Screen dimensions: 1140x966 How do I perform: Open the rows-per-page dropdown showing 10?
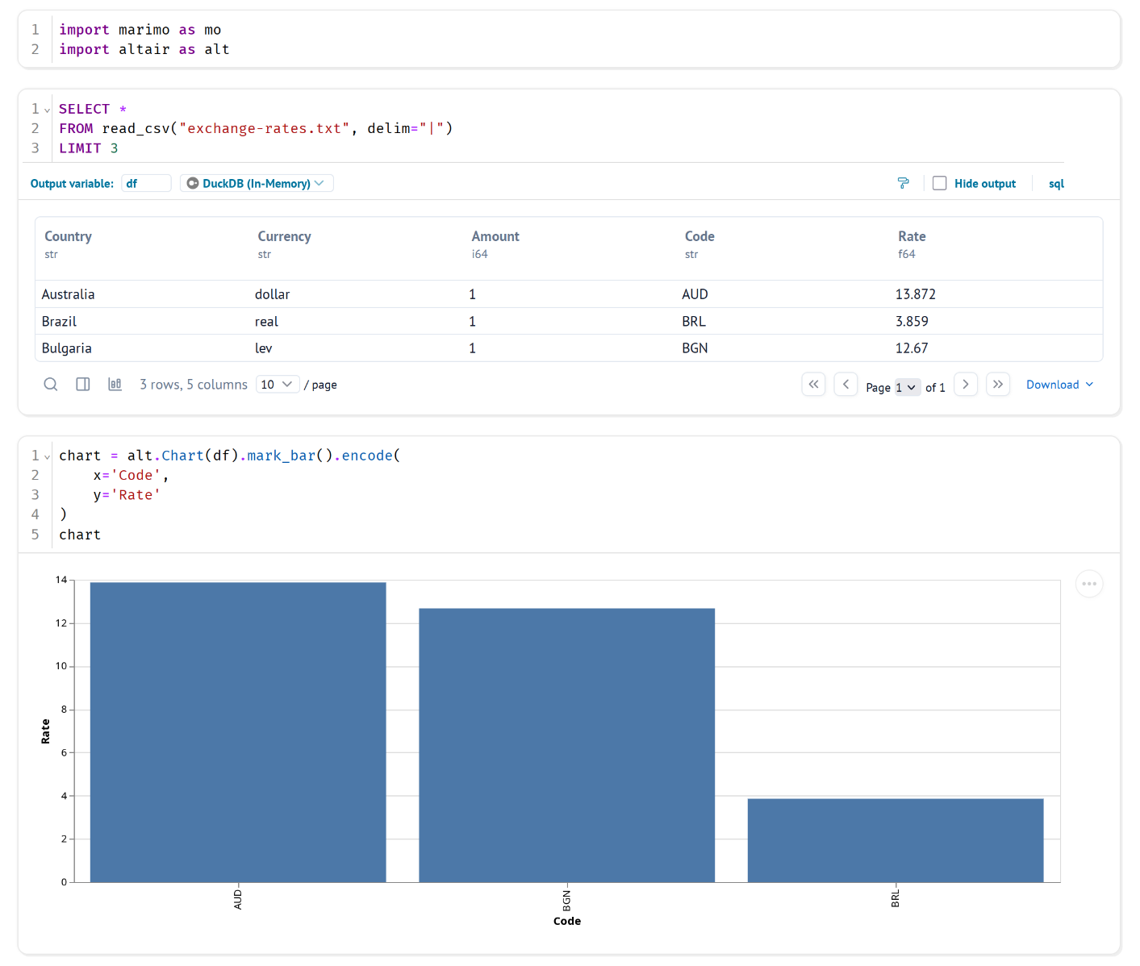coord(278,384)
